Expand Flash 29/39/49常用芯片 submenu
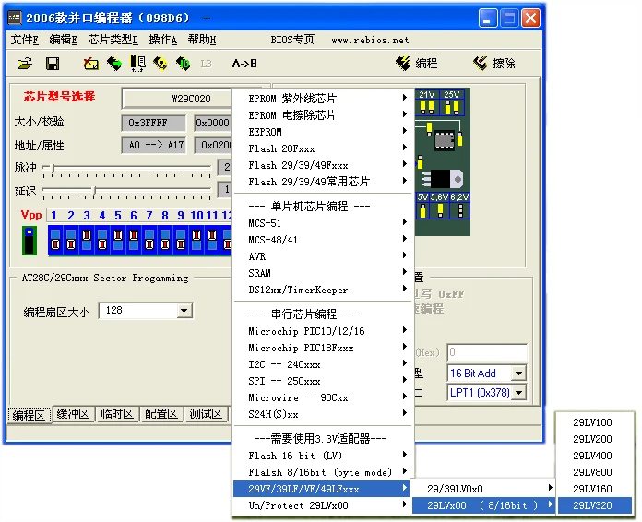Image resolution: width=642 pixels, height=522 pixels. click(x=323, y=182)
